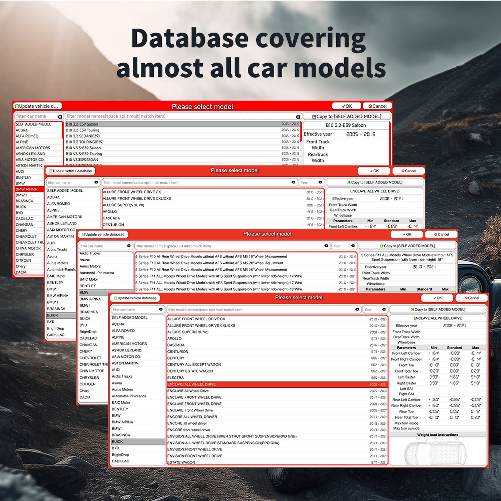Clear model names filter in rearmost B10 window
Viewport: 501px width, 501px height.
coord(298,117)
